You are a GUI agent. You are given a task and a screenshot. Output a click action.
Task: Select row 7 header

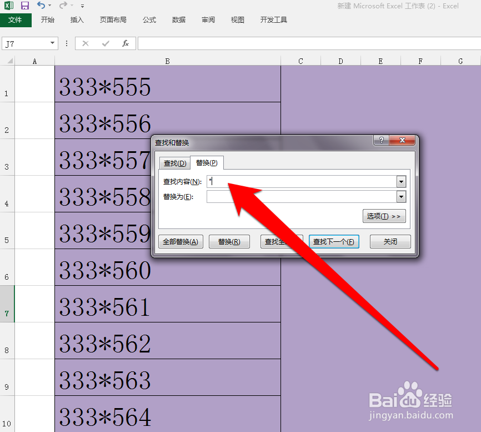click(x=7, y=304)
